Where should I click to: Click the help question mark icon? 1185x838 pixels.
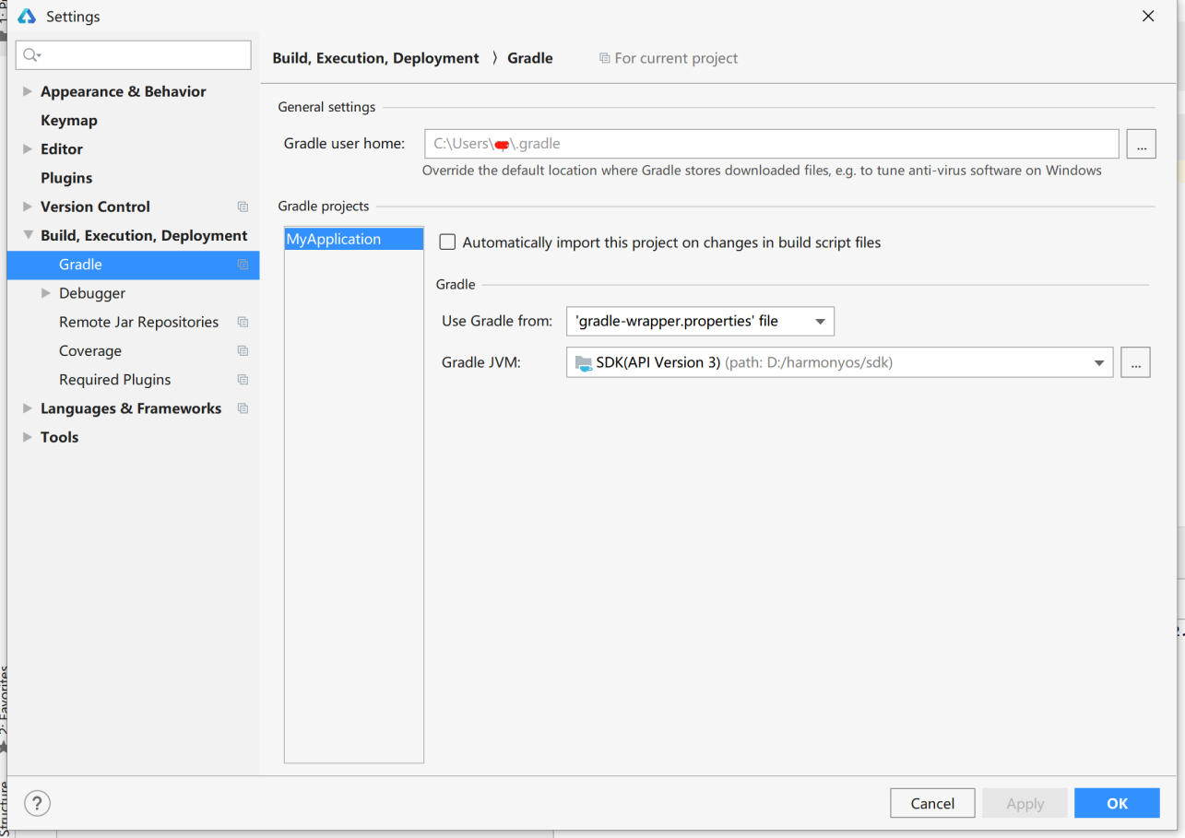pyautogui.click(x=38, y=803)
